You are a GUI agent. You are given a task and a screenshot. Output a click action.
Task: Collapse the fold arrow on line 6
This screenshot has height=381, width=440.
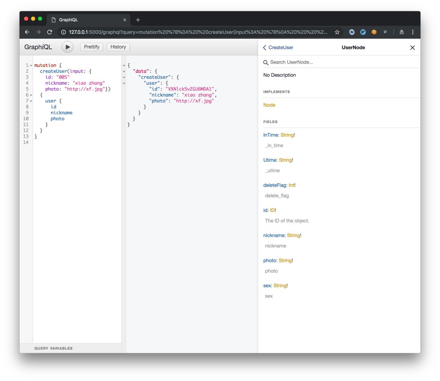31,95
